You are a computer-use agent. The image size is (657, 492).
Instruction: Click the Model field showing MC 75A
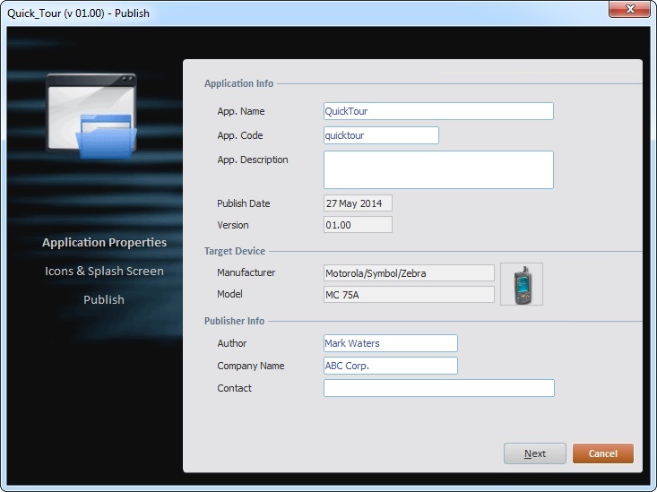[x=409, y=295]
